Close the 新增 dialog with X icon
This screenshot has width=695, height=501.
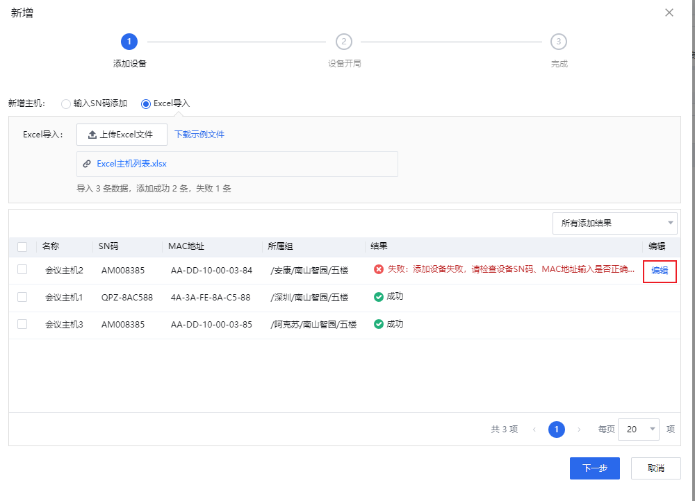669,12
